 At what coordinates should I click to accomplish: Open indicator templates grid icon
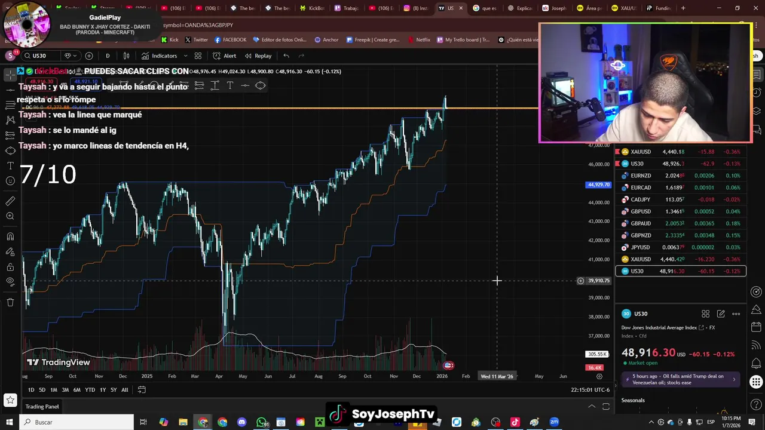(x=198, y=56)
